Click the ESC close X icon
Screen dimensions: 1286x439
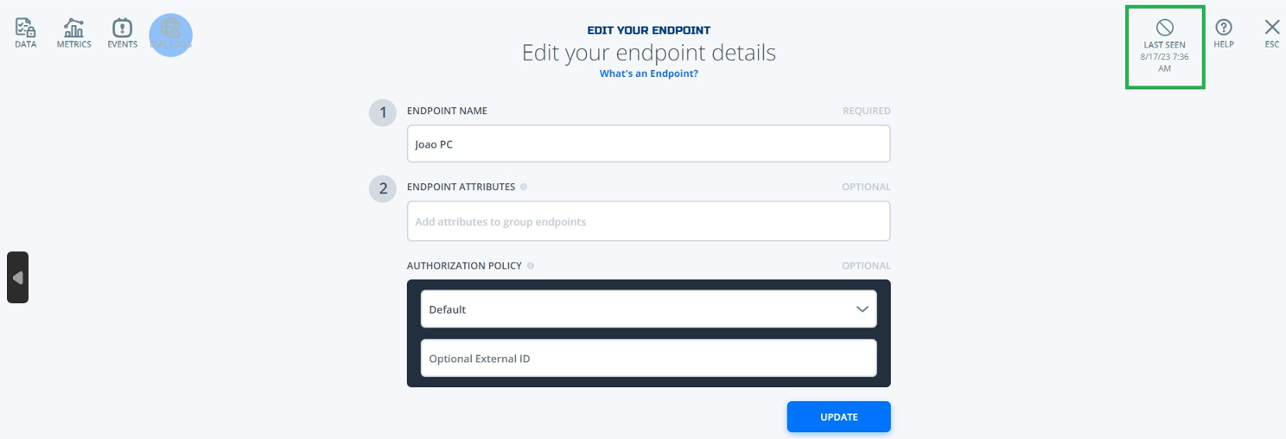click(1272, 28)
